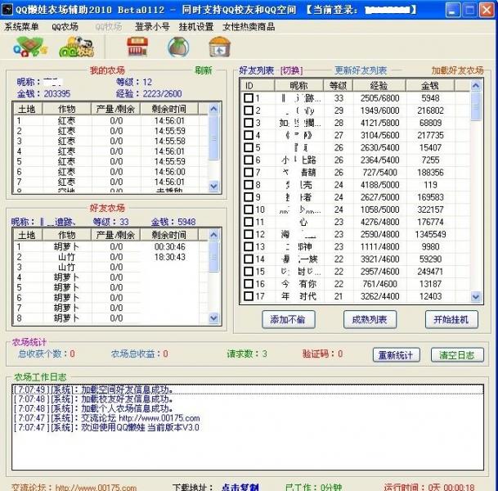Open the seed bag toolbar icon
Screen dimensions: 498x491
click(x=178, y=47)
